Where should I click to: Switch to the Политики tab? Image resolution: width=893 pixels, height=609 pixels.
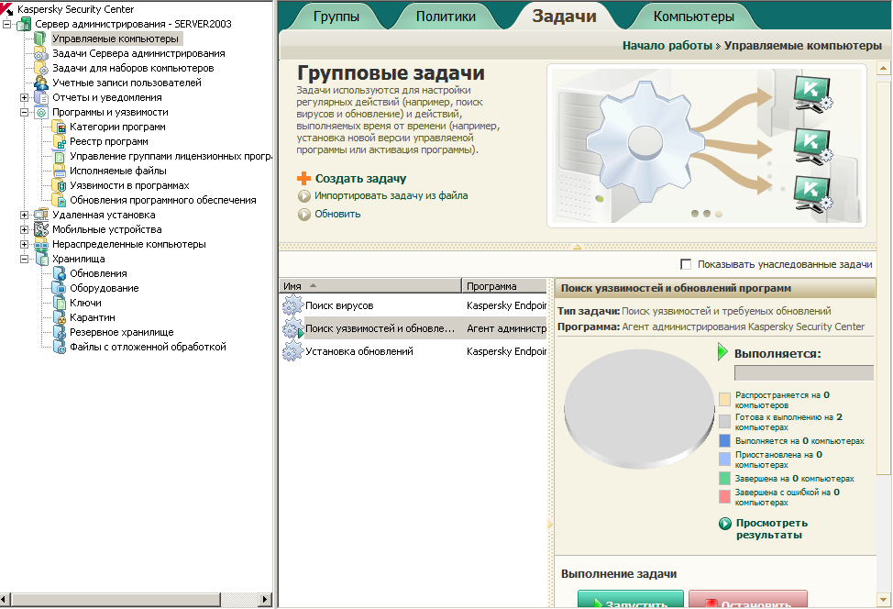click(446, 17)
